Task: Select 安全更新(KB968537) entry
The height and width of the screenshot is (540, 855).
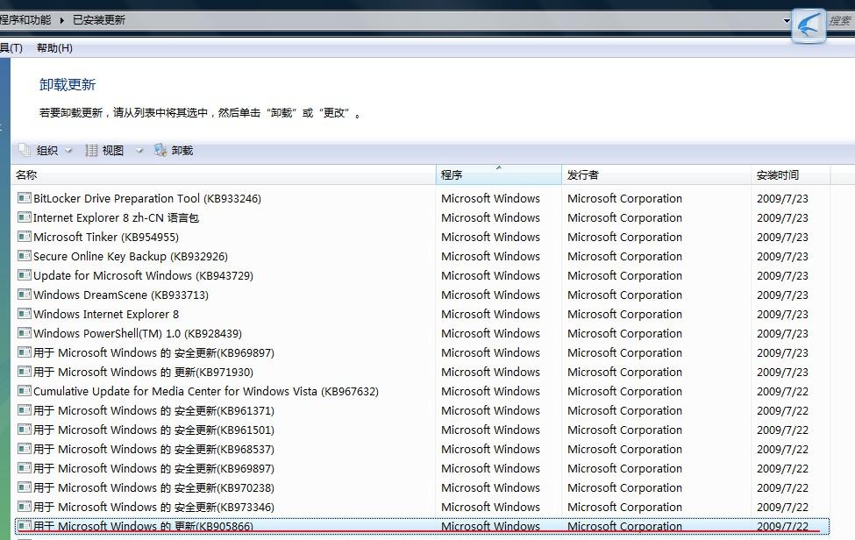Action: (x=153, y=450)
